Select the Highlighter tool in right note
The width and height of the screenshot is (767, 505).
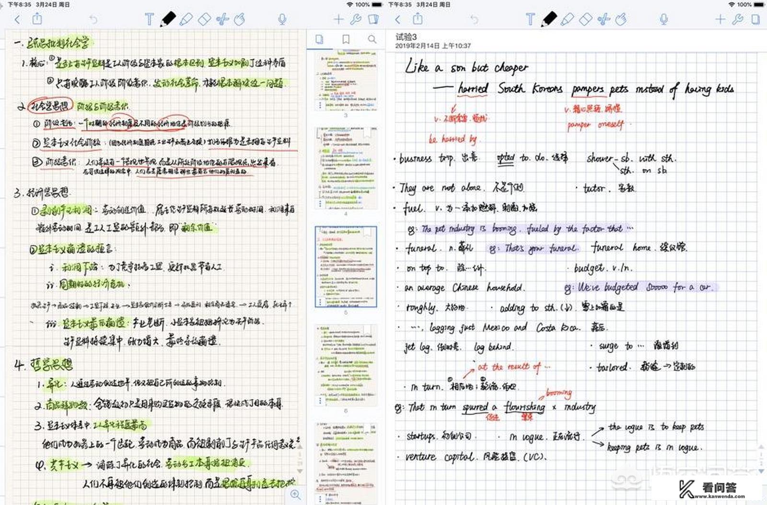coord(567,19)
